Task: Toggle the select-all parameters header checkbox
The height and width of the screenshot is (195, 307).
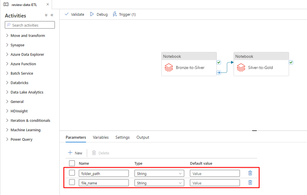Action: tap(72, 163)
